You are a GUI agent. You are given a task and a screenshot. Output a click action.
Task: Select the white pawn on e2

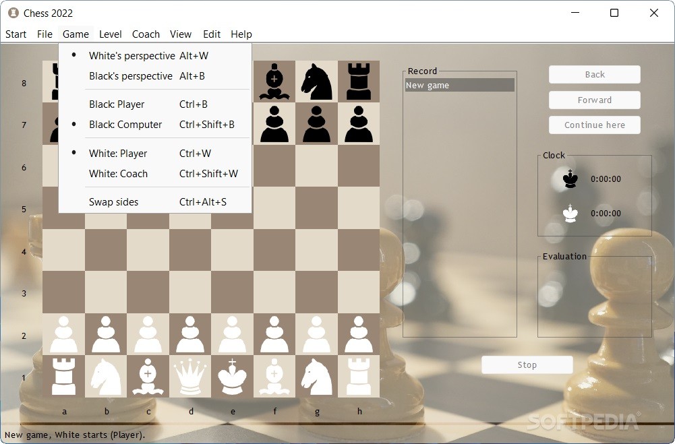point(232,334)
